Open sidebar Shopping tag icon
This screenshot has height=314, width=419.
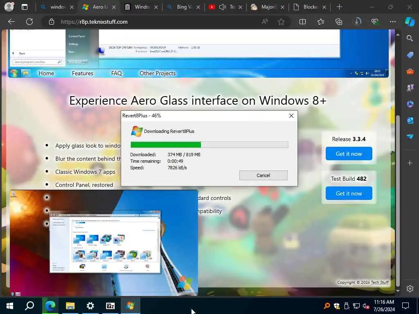click(x=410, y=55)
